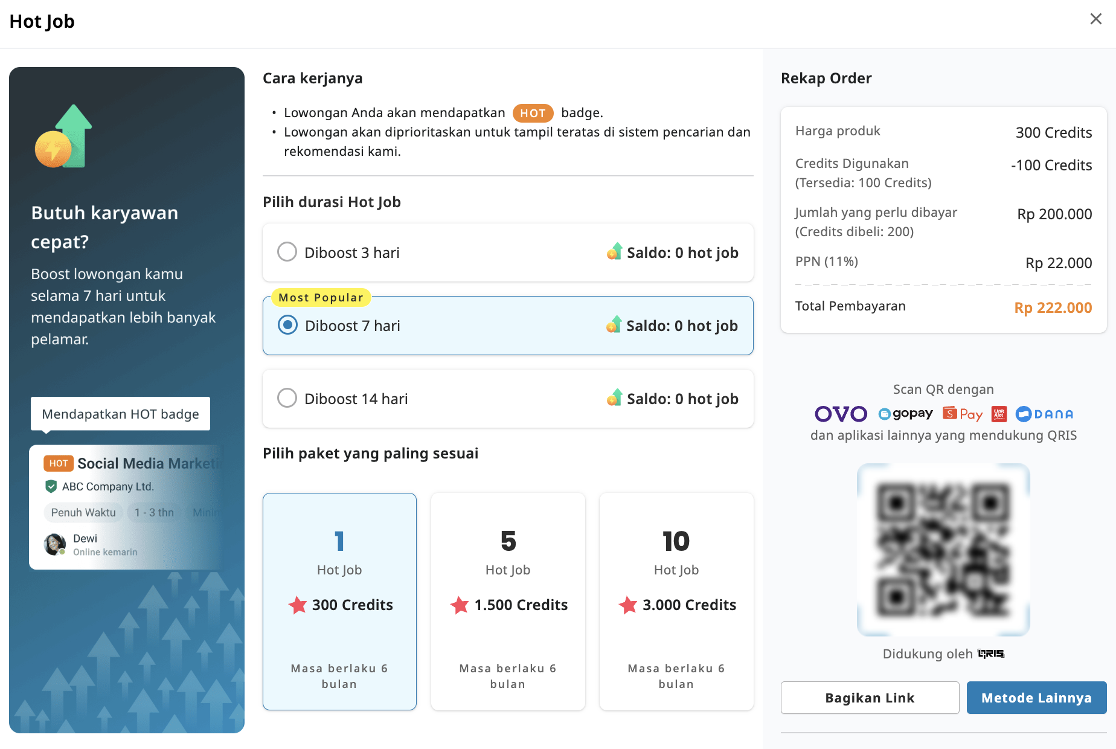Click the orange HOT badge in instructions
1116x749 pixels.
click(x=533, y=113)
